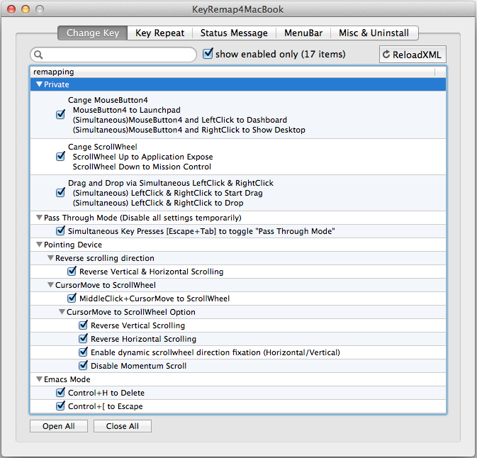The image size is (477, 458).
Task: Untick show enabled only checkbox
Action: coord(208,54)
